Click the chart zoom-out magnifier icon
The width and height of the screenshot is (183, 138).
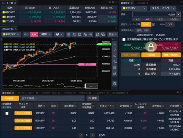[74, 34]
